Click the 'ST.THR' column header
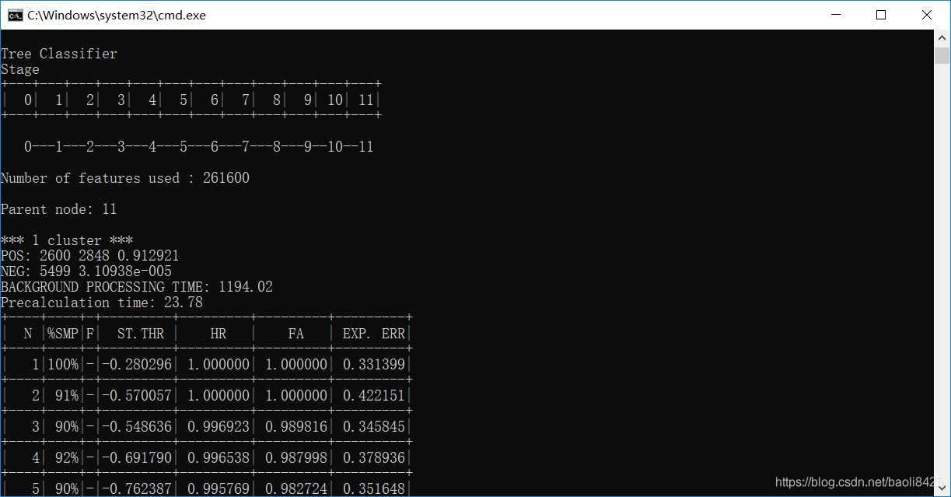The image size is (951, 497). [x=141, y=334]
